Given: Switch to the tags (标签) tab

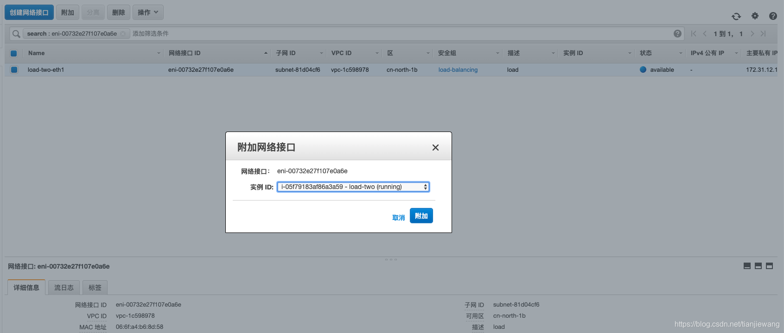Looking at the screenshot, I should click(95, 288).
